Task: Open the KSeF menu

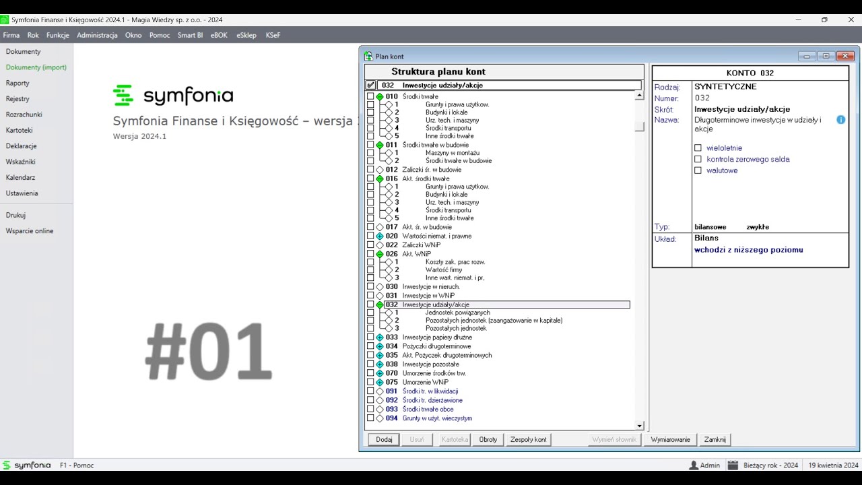Action: pos(273,35)
